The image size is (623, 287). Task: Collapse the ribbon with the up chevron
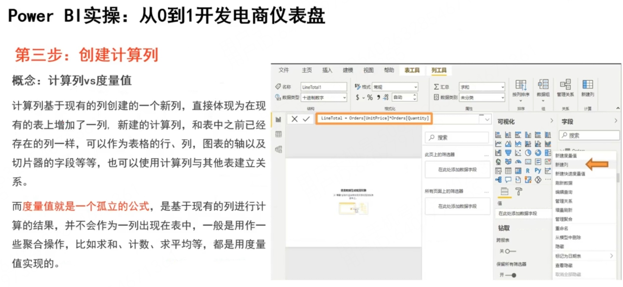[618, 108]
